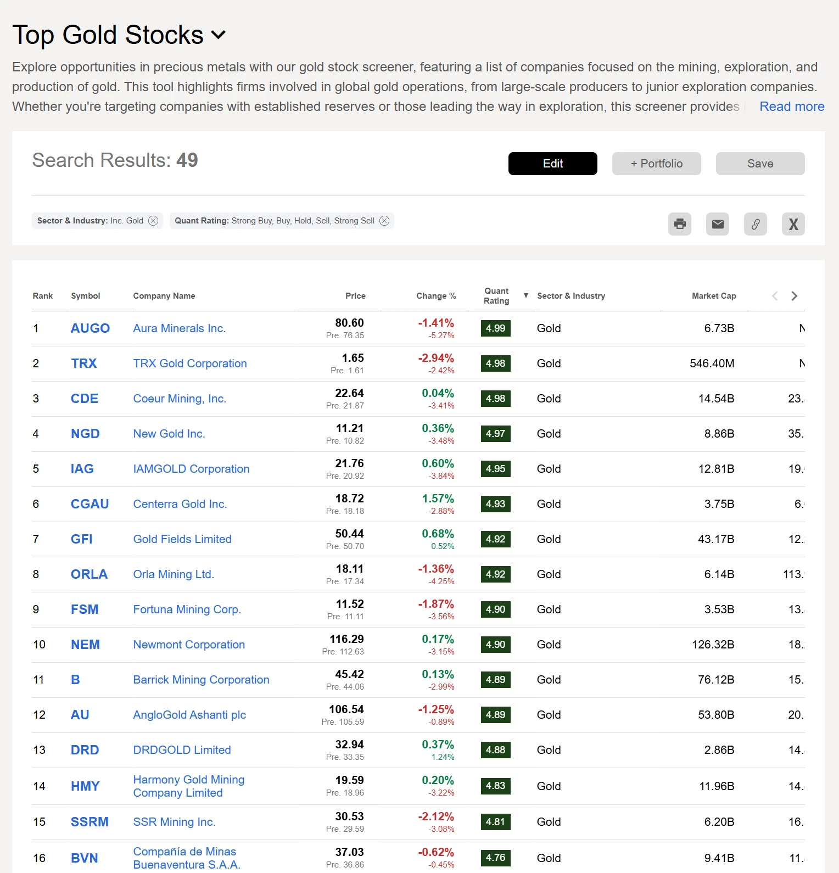The width and height of the screenshot is (839, 873).
Task: Open the AUGO ticker symbol link
Action: 90,328
